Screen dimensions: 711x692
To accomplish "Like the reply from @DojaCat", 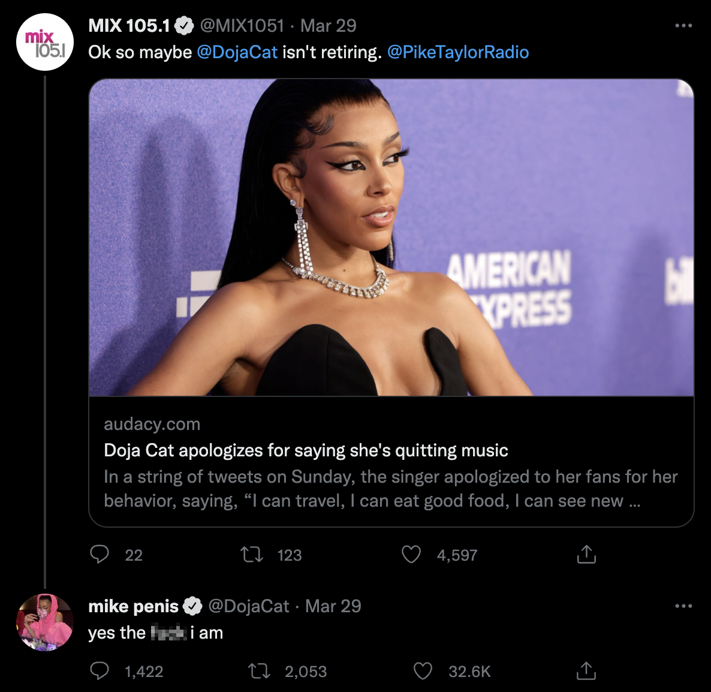I will (423, 671).
